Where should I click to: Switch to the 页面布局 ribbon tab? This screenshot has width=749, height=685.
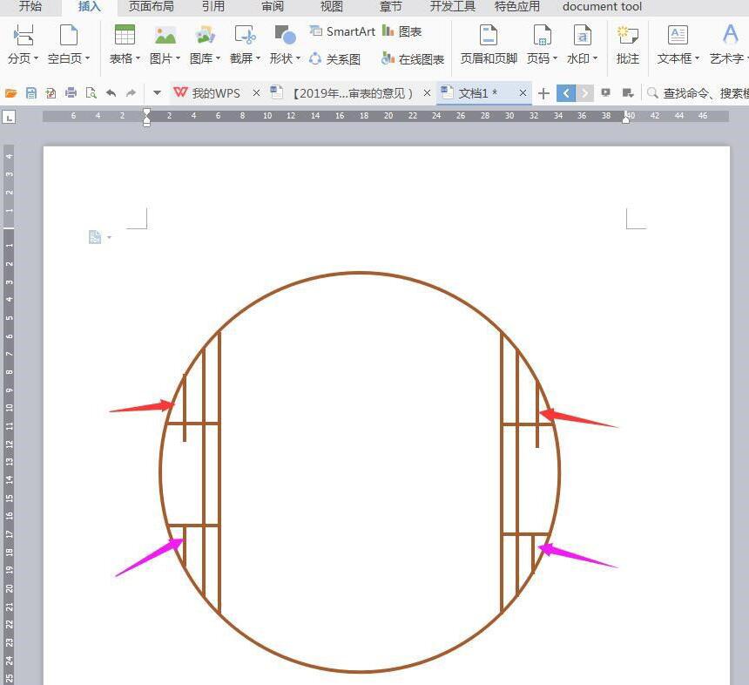(x=151, y=6)
